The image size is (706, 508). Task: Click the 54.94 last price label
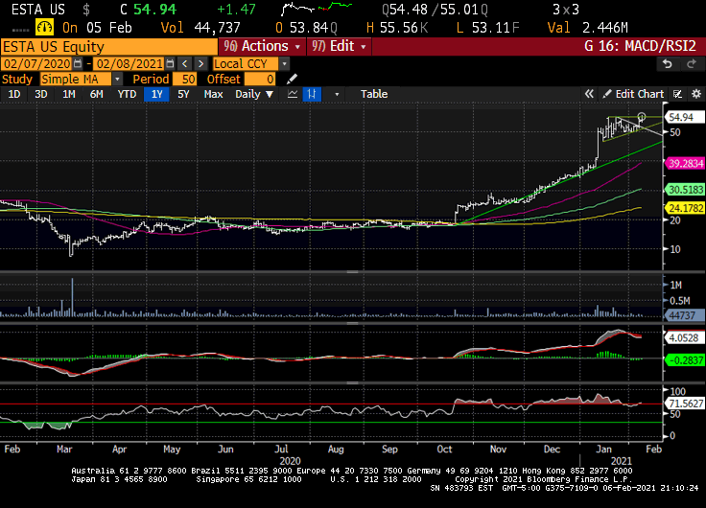click(x=684, y=118)
